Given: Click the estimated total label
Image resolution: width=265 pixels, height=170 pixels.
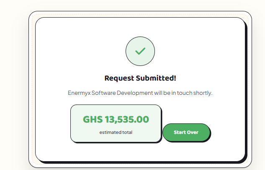Looking at the screenshot, I should [x=116, y=132].
